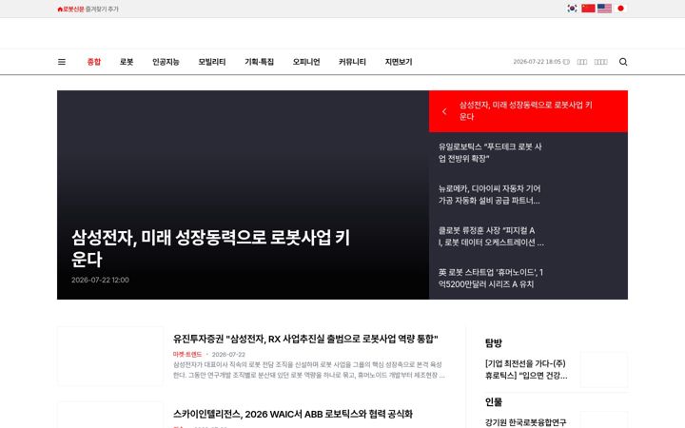Select the 英 로봇 스타트업 '휴머노이드' slide entry
This screenshot has height=428, width=685.
click(491, 278)
